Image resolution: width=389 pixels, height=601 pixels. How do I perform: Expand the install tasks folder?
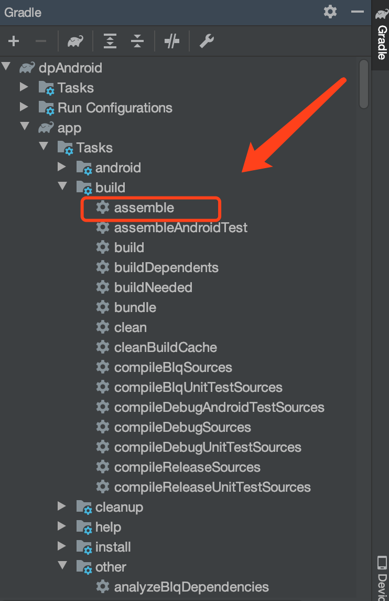(62, 546)
